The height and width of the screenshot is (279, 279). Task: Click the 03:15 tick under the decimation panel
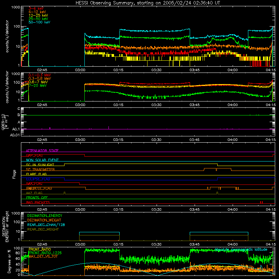coord(118,244)
